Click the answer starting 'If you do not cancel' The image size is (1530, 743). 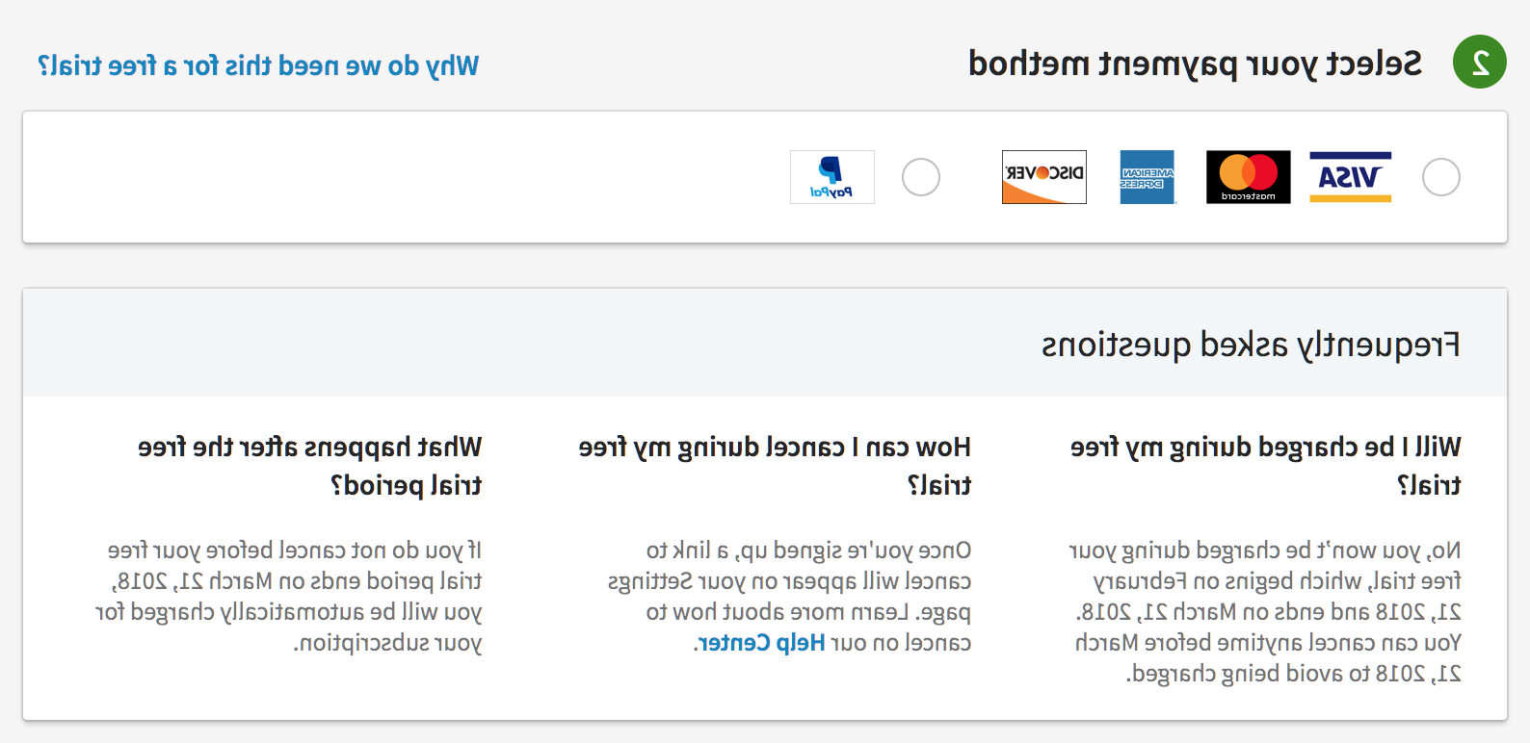pos(288,597)
